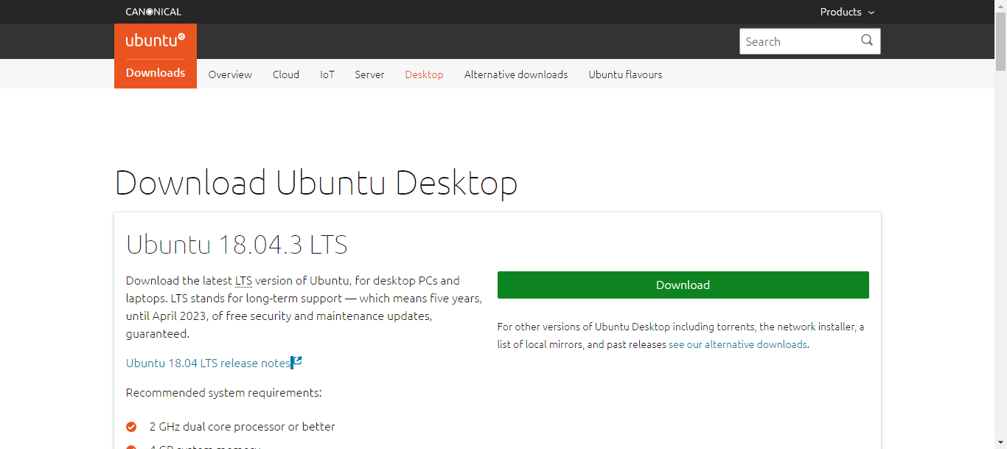Click the 'Download Ubuntu Desktop' heading
Image resolution: width=1007 pixels, height=449 pixels.
[x=316, y=183]
